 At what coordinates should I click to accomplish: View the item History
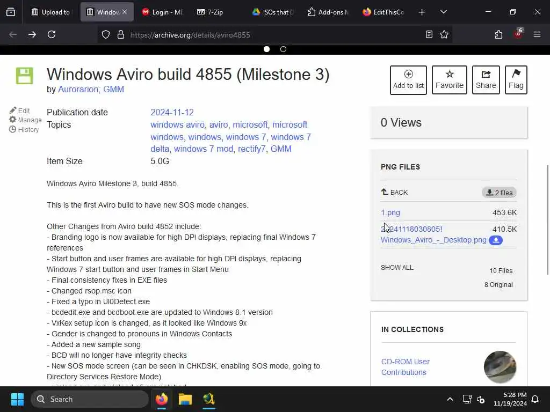[x=24, y=129]
